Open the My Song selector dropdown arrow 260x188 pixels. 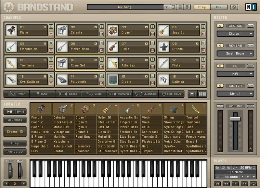point(166,7)
